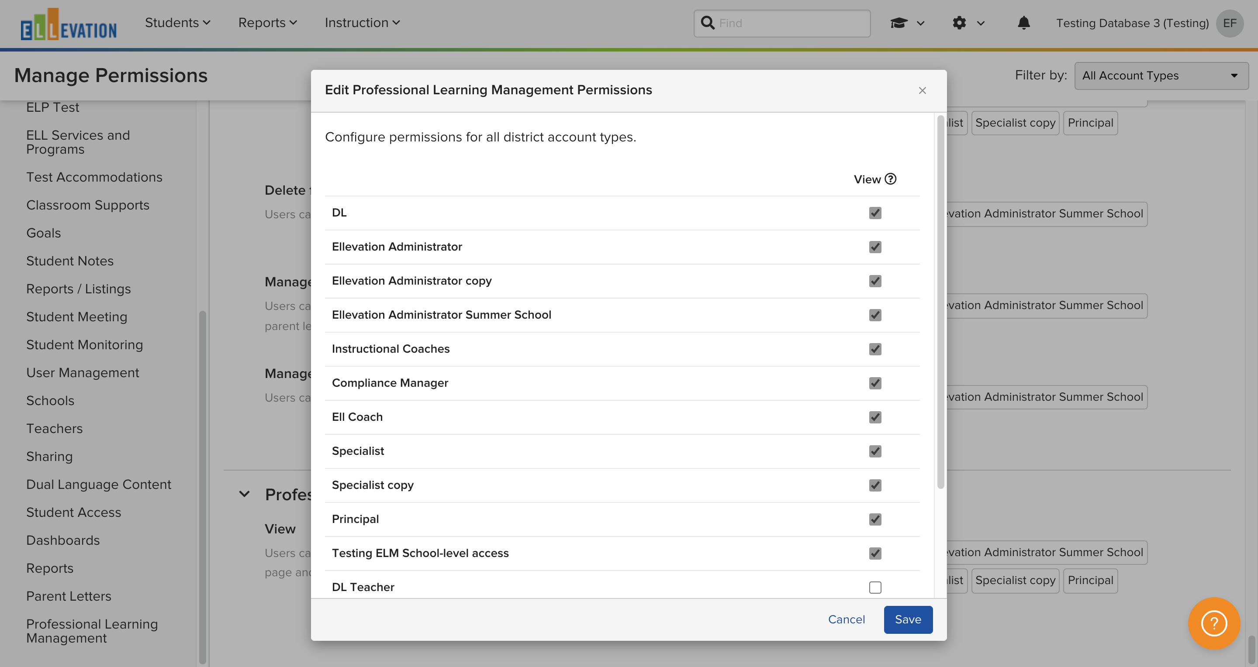The width and height of the screenshot is (1258, 667).
Task: Select ELL Services and Programs
Action: click(x=78, y=142)
